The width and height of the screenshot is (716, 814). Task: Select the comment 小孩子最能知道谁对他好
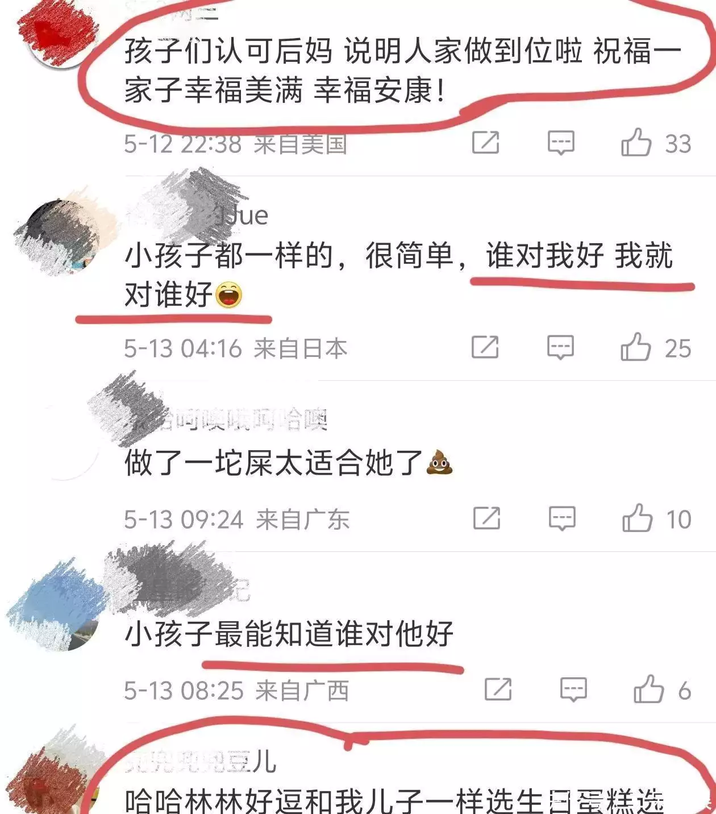coord(289,633)
